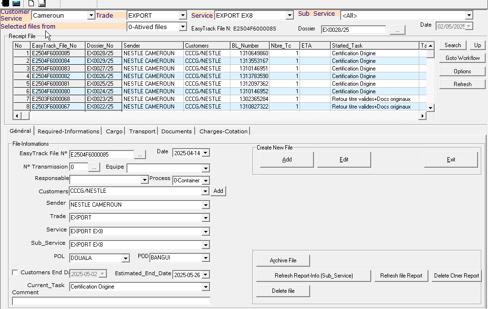
Task: Click the new blank document icon
Action: coord(31,4)
